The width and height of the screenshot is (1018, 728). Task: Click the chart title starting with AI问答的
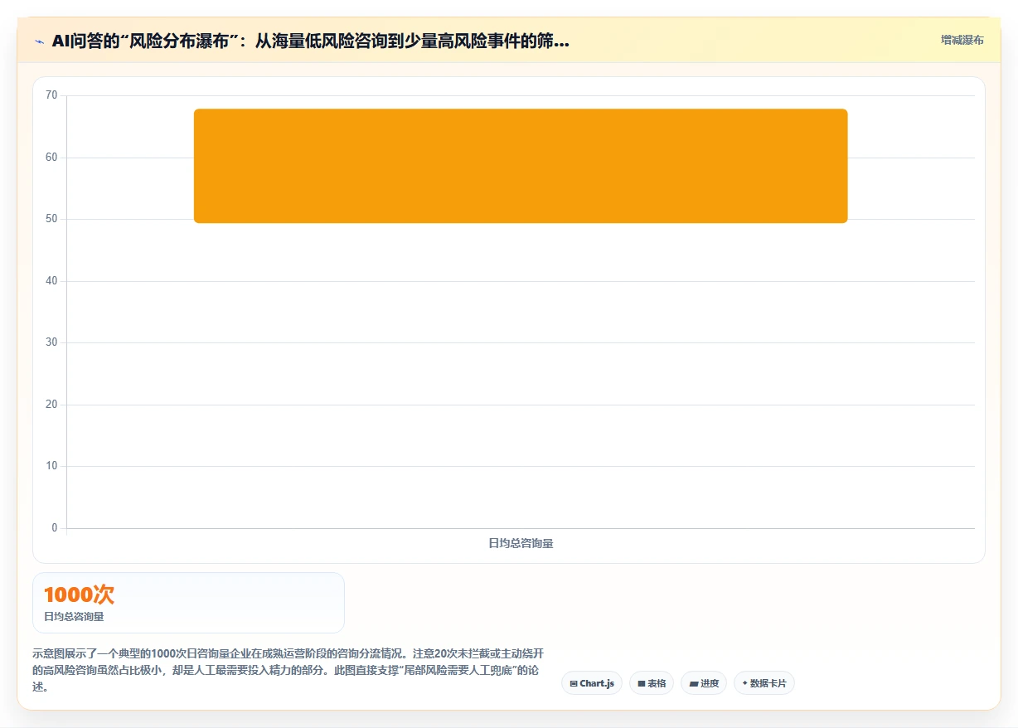pos(310,41)
